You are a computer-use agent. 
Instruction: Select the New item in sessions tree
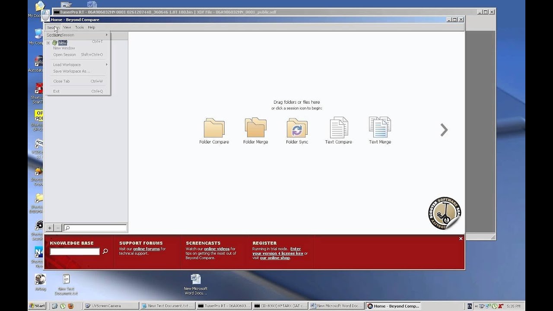point(63,43)
